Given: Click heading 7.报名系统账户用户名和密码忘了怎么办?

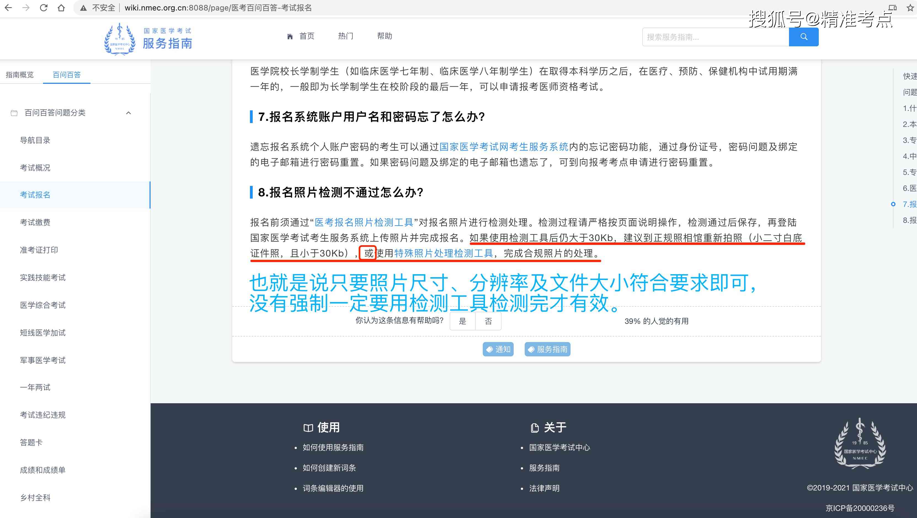Looking at the screenshot, I should point(372,117).
